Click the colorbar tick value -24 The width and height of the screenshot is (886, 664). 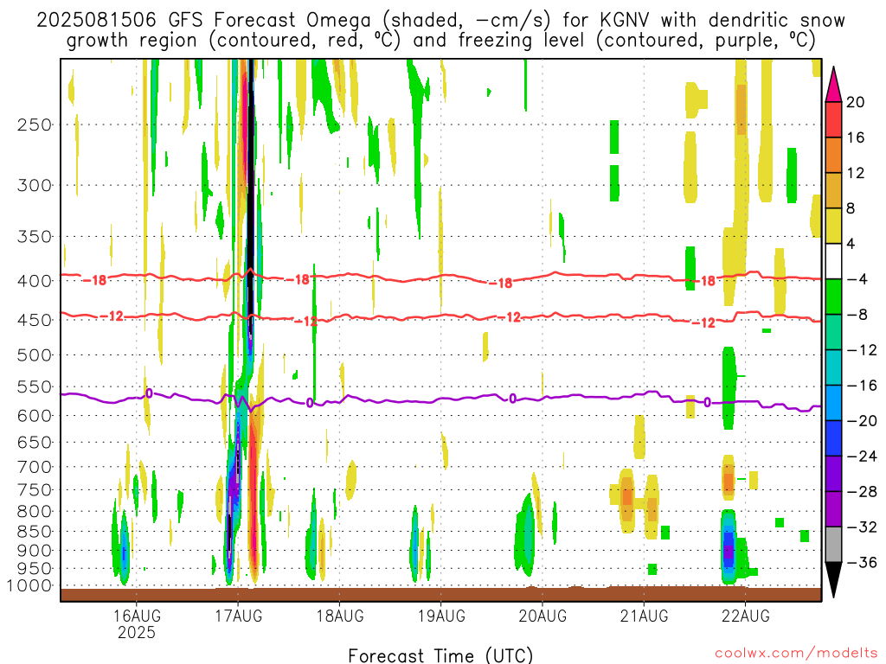point(862,456)
